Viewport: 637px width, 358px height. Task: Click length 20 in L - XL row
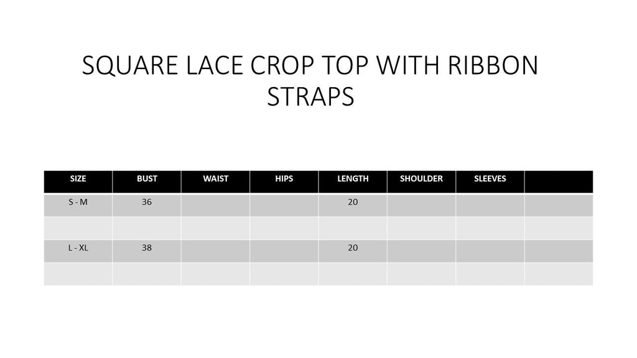[x=353, y=251]
